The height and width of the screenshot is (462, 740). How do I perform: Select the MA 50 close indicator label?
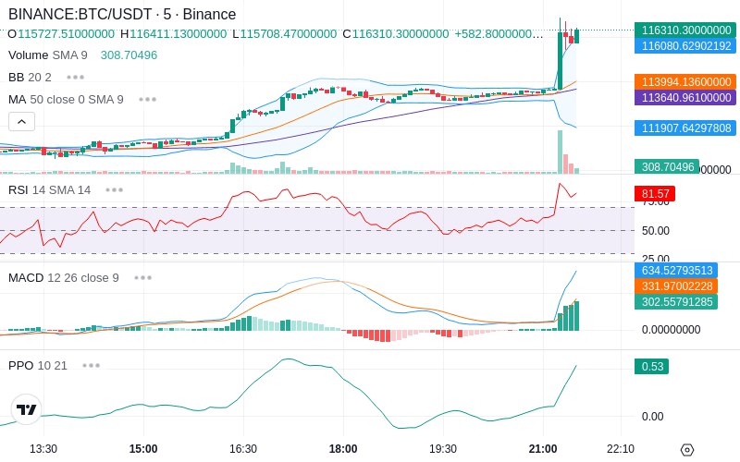pyautogui.click(x=66, y=100)
